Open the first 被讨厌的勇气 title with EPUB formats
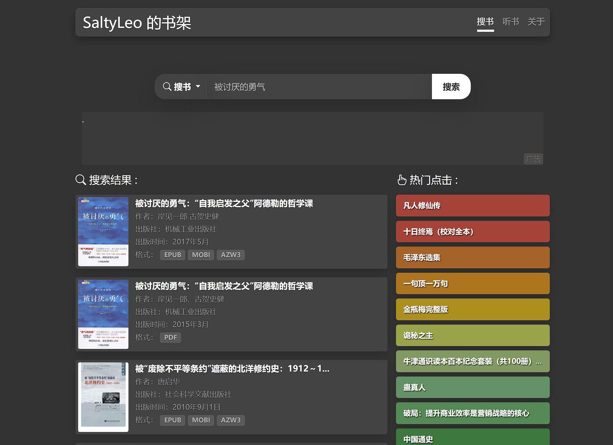The width and height of the screenshot is (613, 445). pos(224,203)
